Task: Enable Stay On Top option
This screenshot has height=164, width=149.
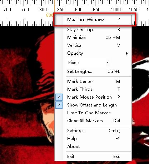Action: [93, 30]
